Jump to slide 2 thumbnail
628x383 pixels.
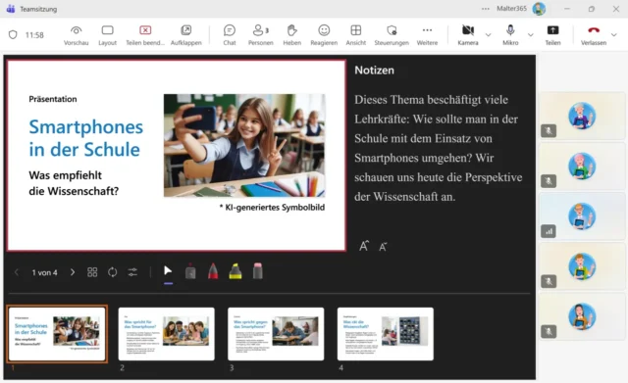167,334
